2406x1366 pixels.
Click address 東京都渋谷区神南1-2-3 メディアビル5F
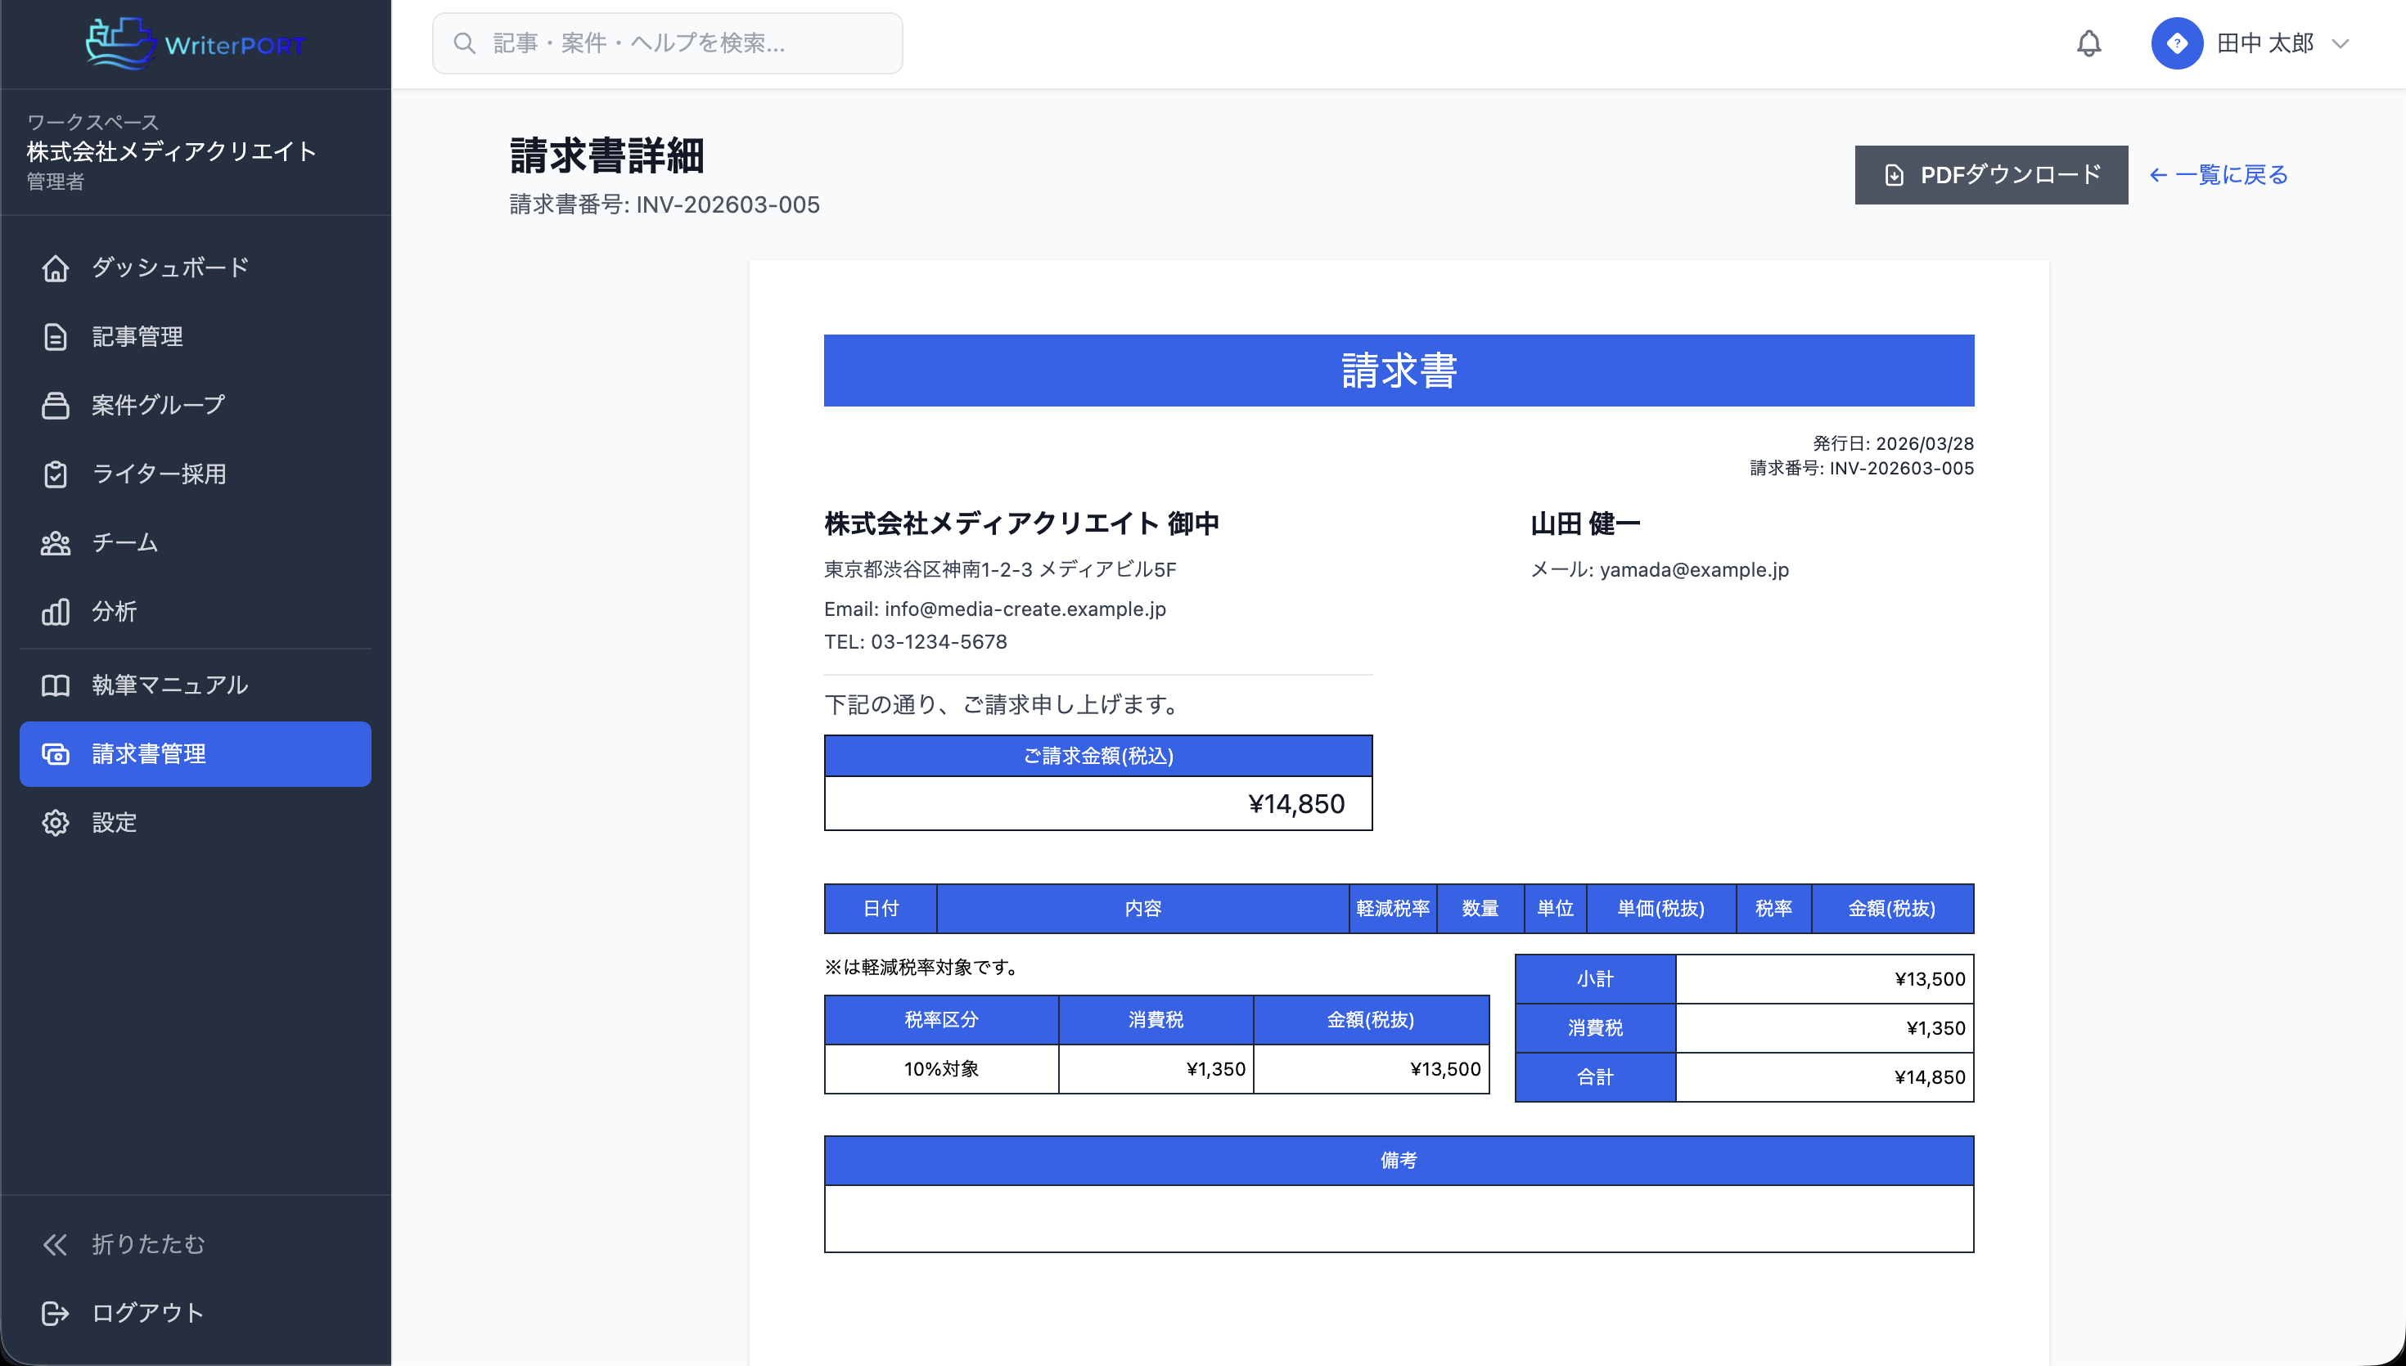[999, 569]
